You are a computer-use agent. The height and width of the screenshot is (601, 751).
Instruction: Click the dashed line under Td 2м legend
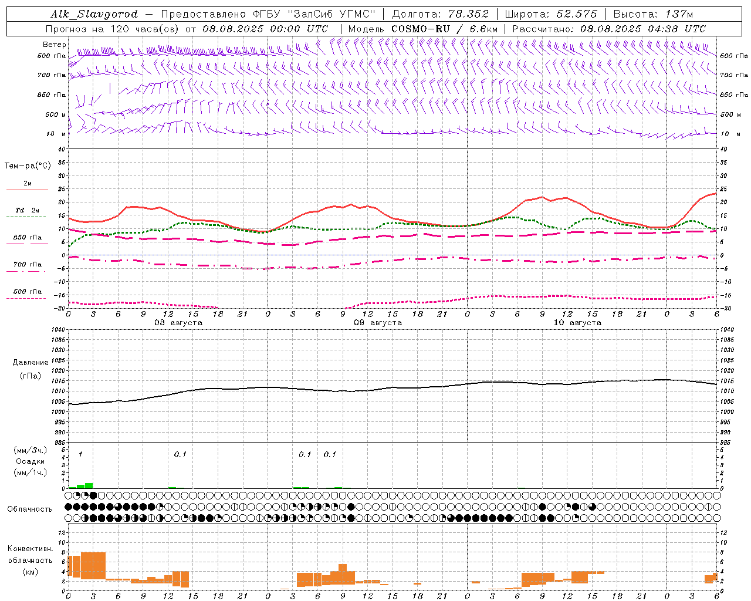coord(26,217)
